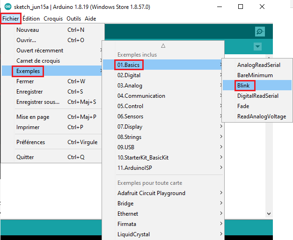The image size is (293, 240).
Task: Open the Édition menu
Action: (x=31, y=19)
